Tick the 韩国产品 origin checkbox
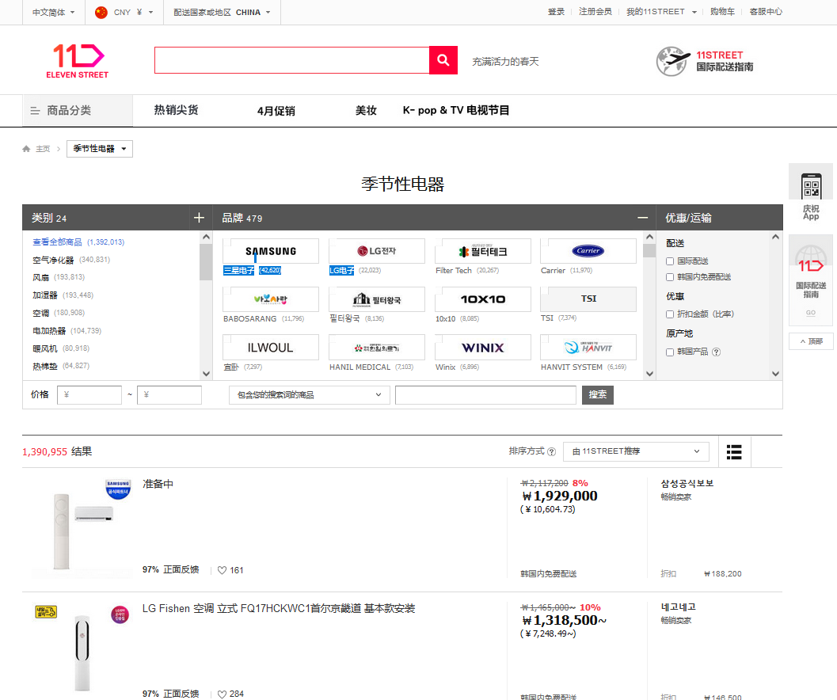837x700 pixels. point(670,352)
